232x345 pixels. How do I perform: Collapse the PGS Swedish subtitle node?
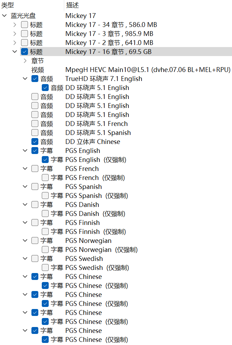pos(25,259)
